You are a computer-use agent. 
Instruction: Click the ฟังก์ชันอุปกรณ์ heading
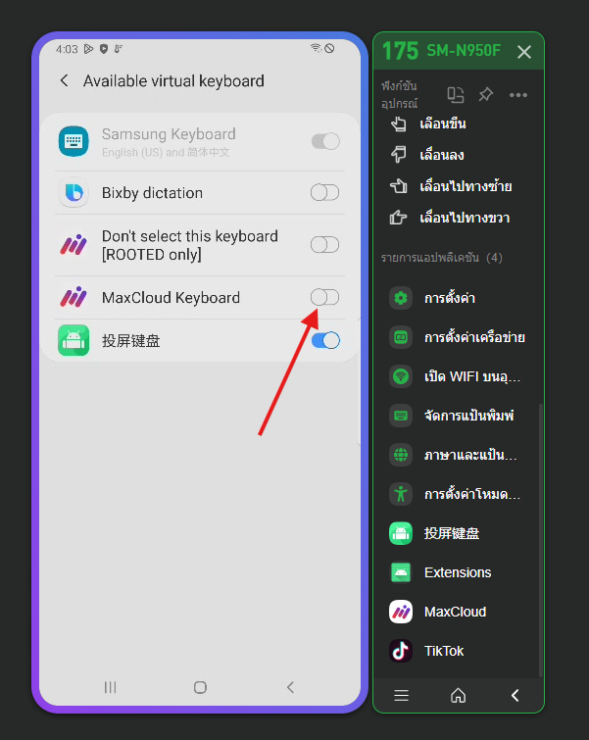[399, 94]
